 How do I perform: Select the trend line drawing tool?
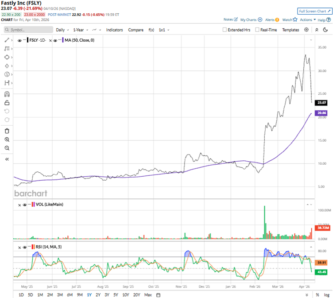[7, 40]
